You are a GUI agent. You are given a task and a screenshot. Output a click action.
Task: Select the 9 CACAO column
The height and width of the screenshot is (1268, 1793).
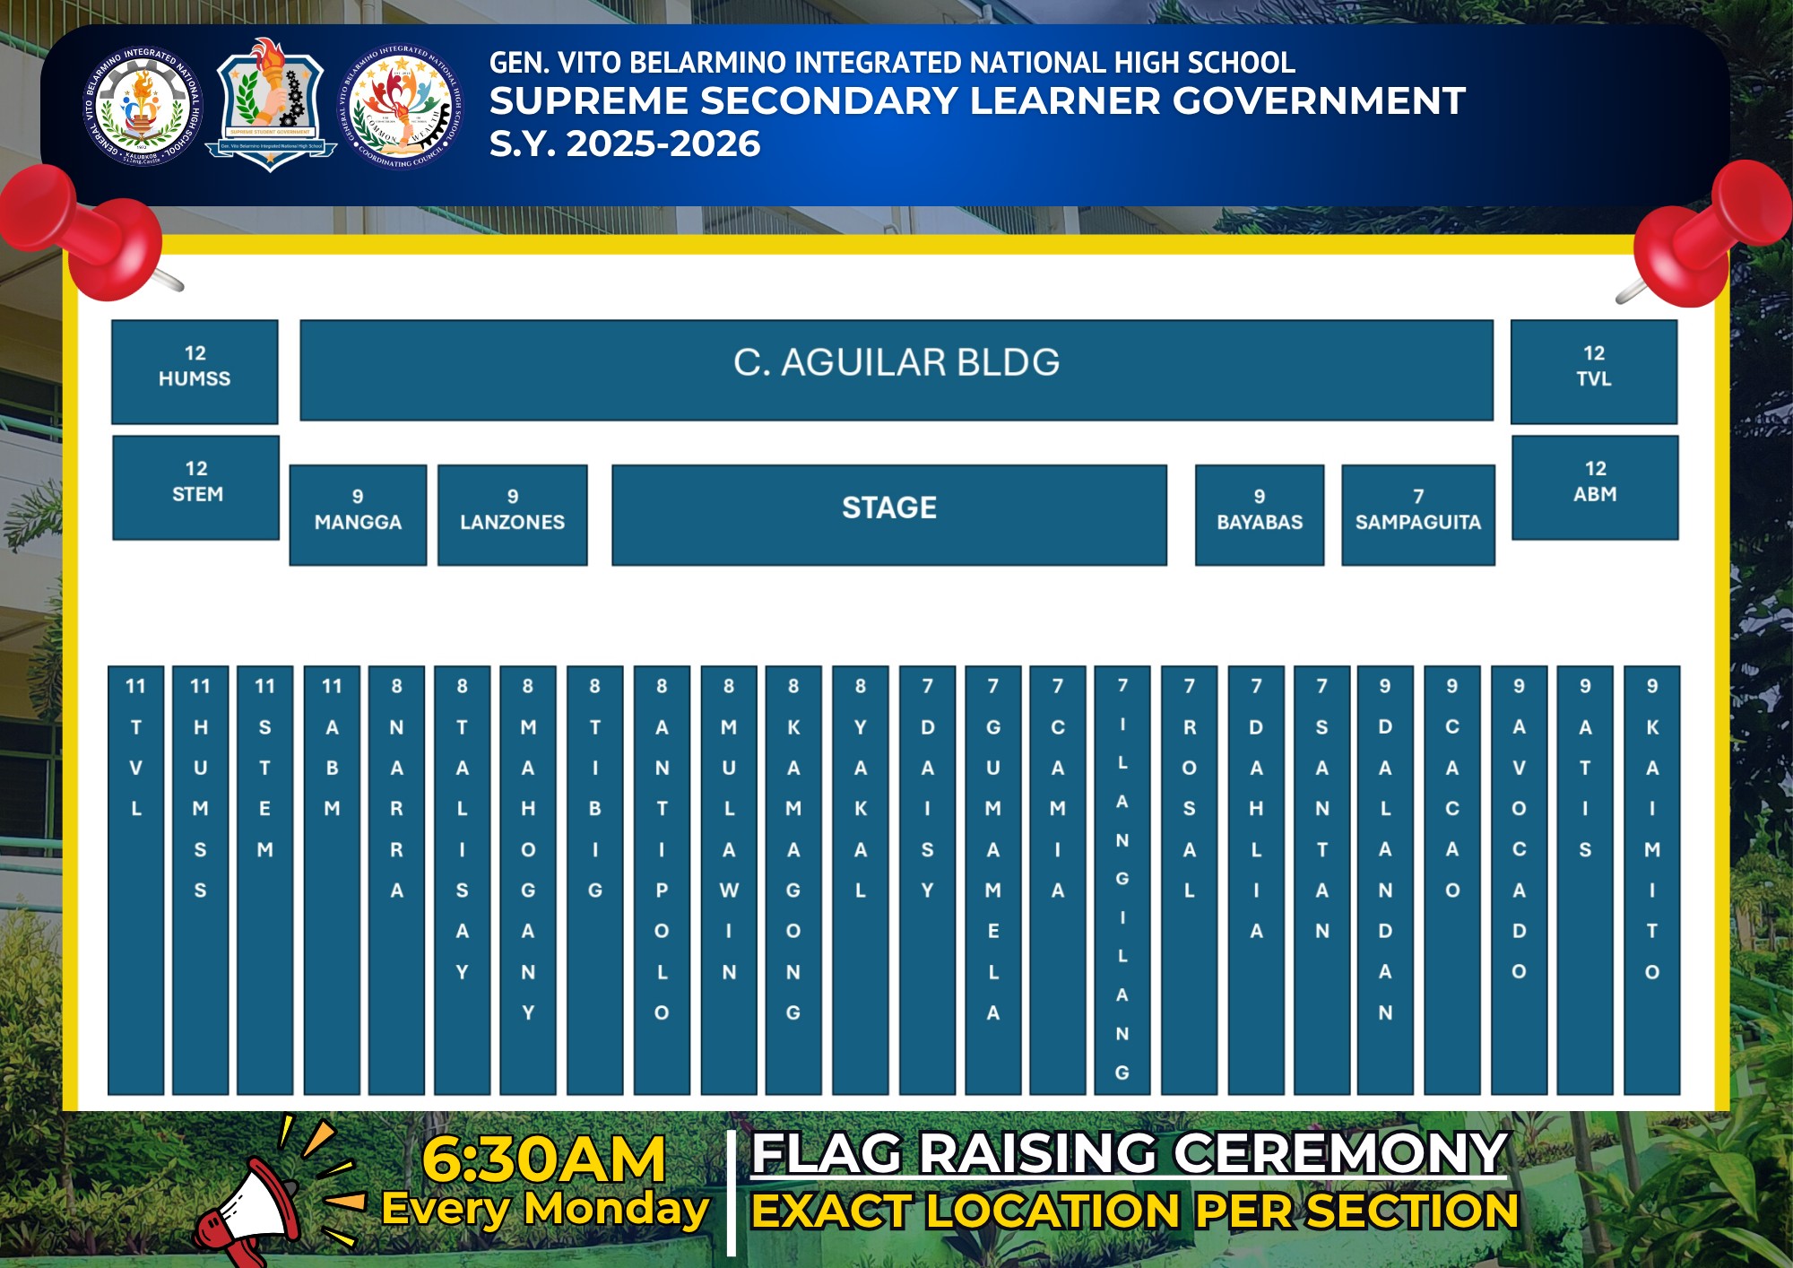pyautogui.click(x=1453, y=880)
